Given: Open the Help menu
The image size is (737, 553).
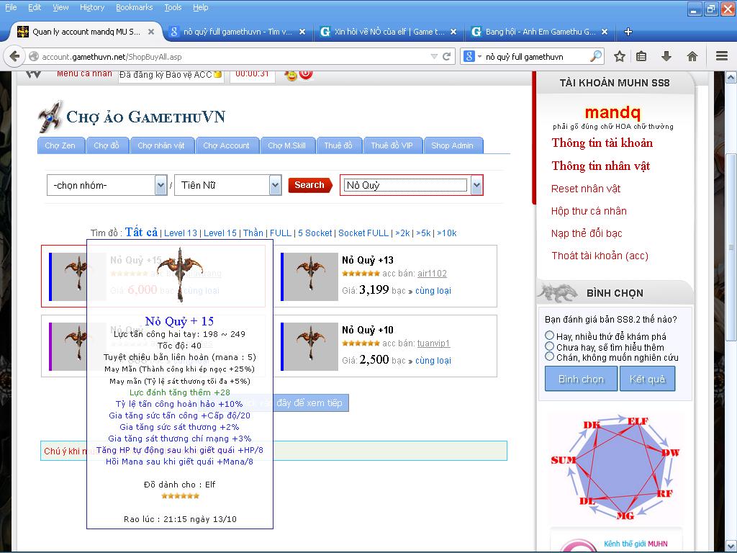Looking at the screenshot, I should [200, 7].
